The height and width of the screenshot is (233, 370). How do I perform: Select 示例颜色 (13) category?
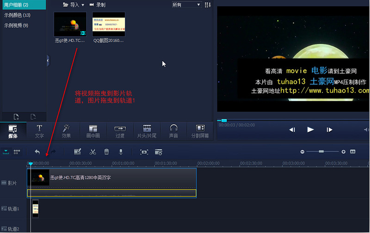click(17, 15)
